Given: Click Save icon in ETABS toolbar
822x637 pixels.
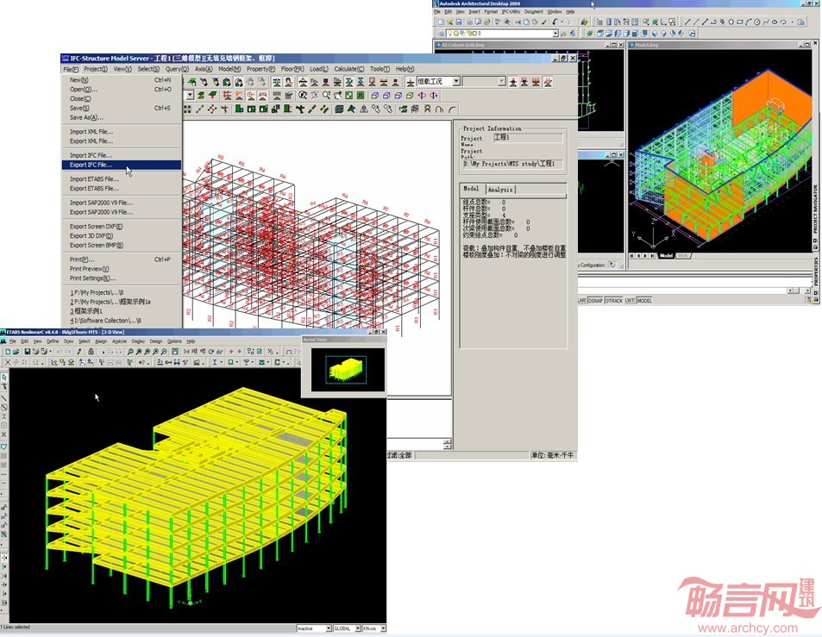Looking at the screenshot, I should click(28, 352).
